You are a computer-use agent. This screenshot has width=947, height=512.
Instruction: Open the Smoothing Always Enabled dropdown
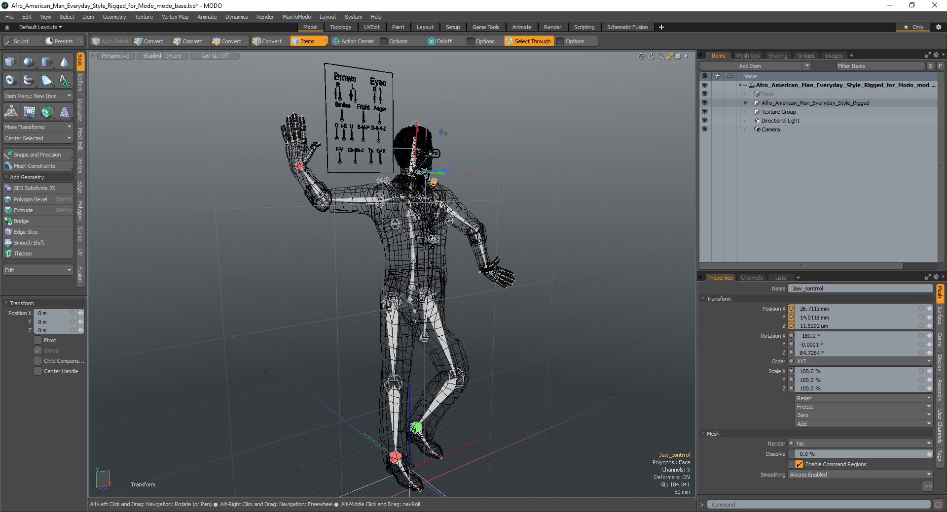860,475
